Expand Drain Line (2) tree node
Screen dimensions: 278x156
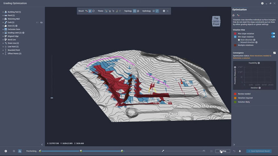[x=3, y=43]
